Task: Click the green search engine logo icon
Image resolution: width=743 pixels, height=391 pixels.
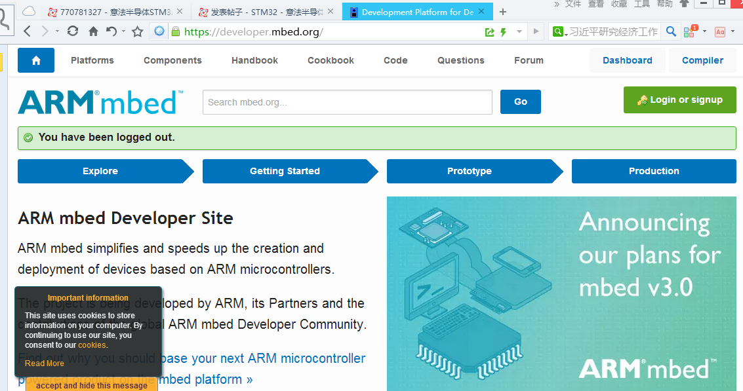Action: (x=558, y=31)
